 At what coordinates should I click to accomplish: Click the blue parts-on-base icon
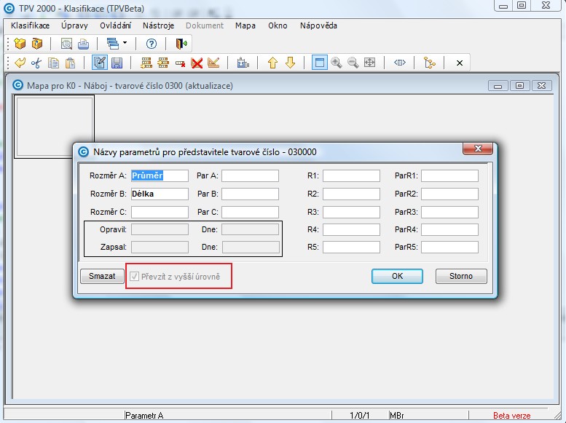click(243, 63)
